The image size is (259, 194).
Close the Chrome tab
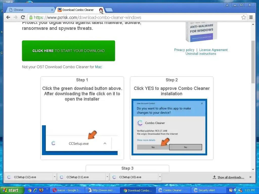tap(52, 10)
